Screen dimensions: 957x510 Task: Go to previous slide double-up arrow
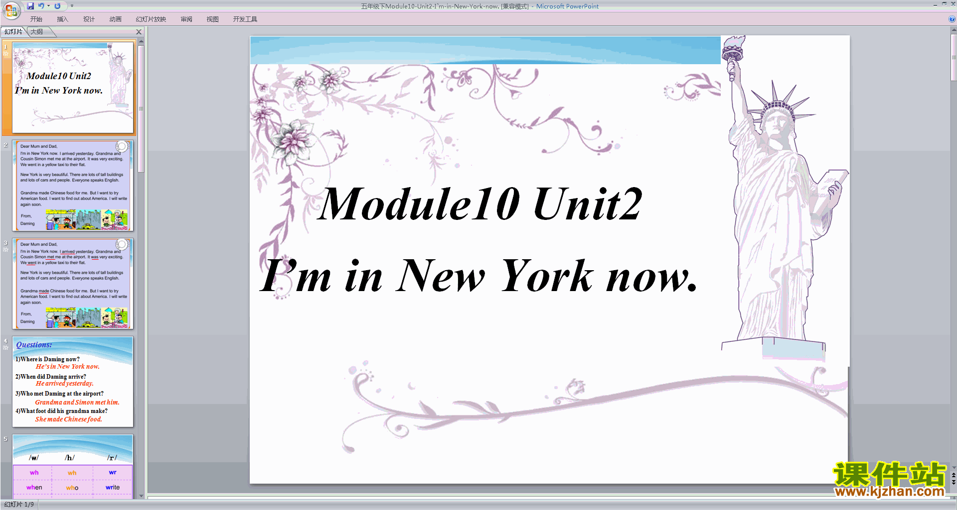coord(954,476)
